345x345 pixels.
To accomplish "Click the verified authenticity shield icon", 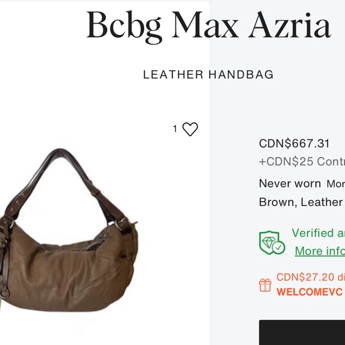I will (x=272, y=243).
